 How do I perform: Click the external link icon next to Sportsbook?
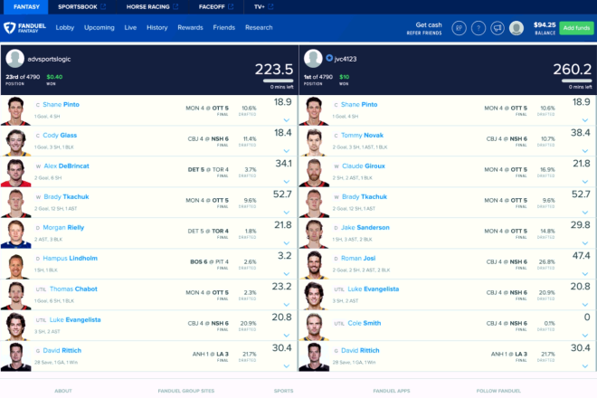point(103,6)
